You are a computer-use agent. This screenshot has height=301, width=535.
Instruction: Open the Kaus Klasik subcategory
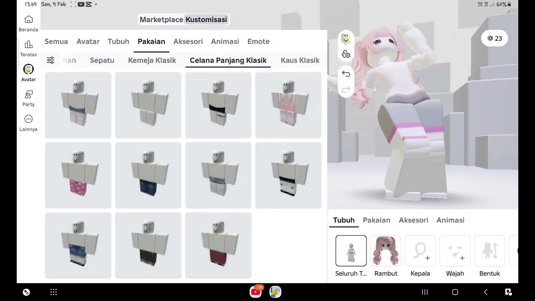click(x=300, y=60)
